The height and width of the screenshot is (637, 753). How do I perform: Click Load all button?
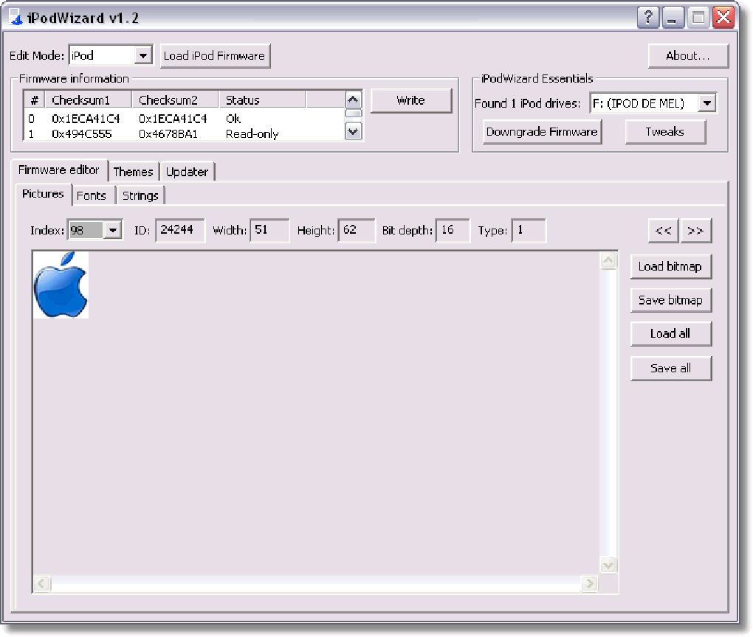pyautogui.click(x=670, y=334)
